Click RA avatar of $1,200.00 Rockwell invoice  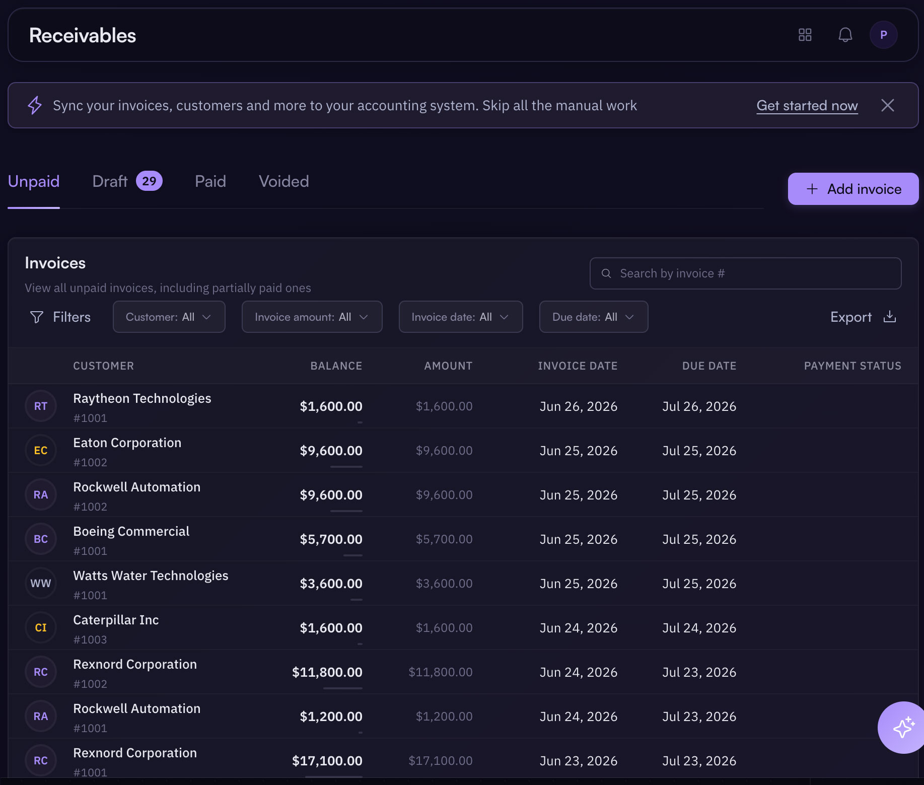(41, 717)
